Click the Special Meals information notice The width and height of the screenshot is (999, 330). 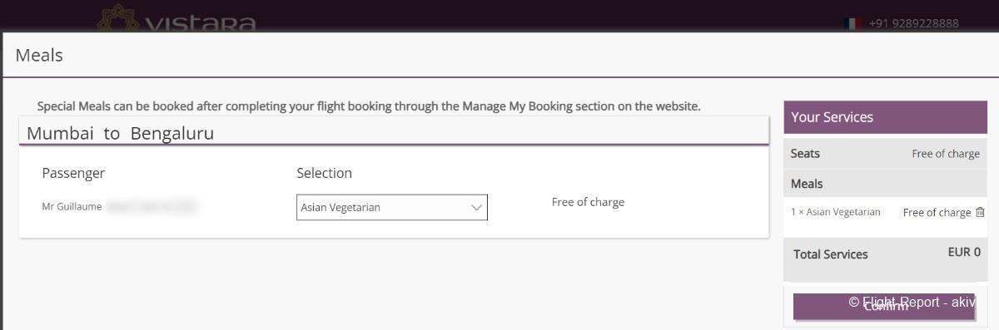tap(369, 106)
